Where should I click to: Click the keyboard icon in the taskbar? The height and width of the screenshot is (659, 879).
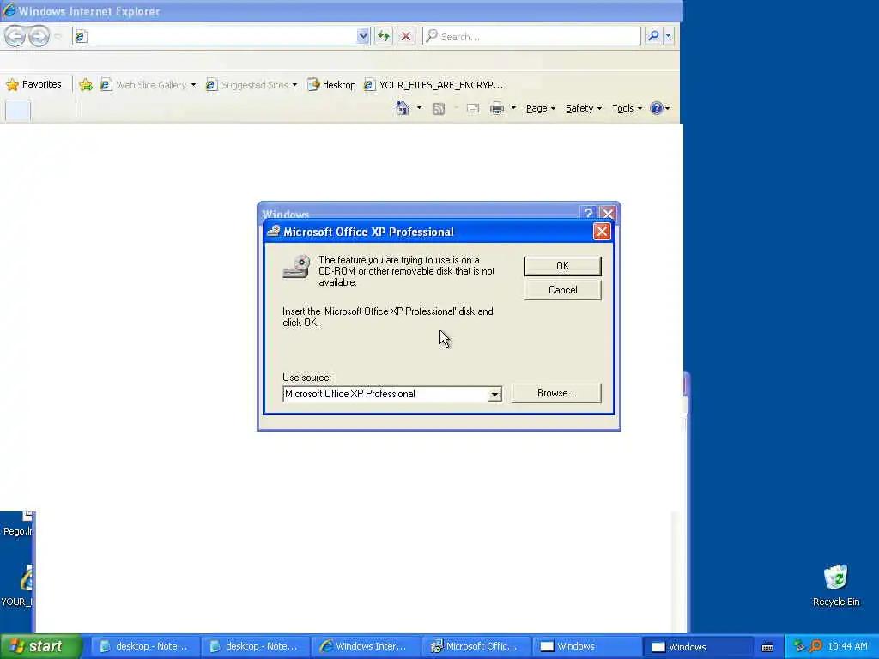[767, 647]
